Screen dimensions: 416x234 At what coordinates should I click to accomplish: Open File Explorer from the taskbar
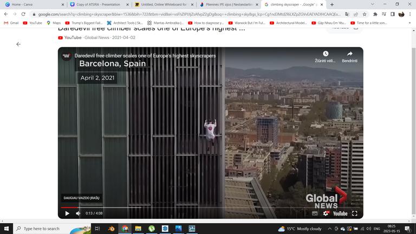(x=138, y=229)
